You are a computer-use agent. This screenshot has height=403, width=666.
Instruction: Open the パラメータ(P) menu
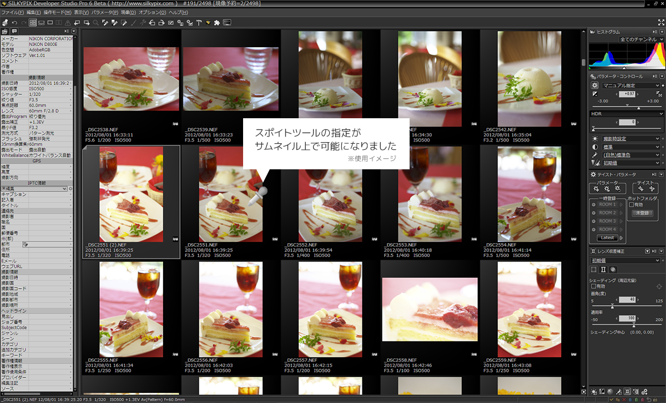(105, 12)
